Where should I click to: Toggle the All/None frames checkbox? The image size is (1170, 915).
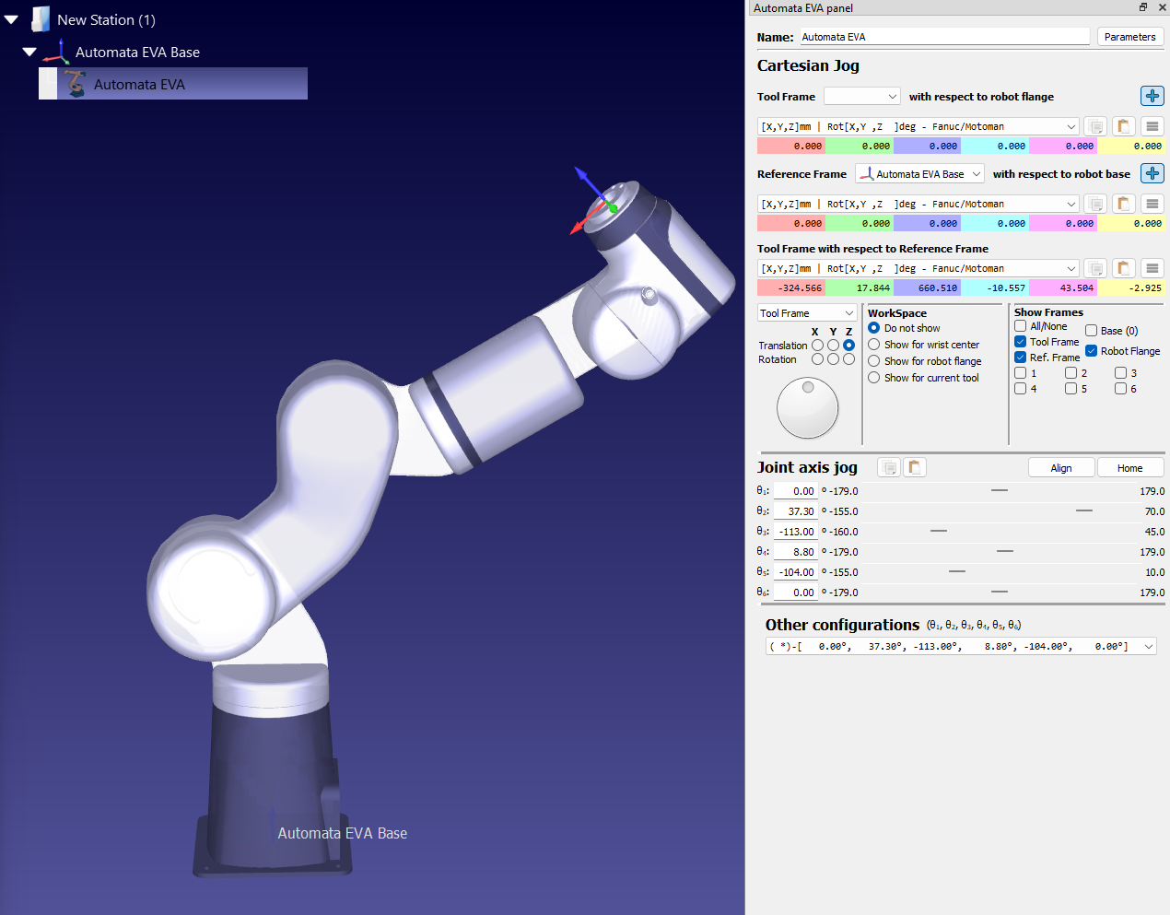(x=1021, y=326)
